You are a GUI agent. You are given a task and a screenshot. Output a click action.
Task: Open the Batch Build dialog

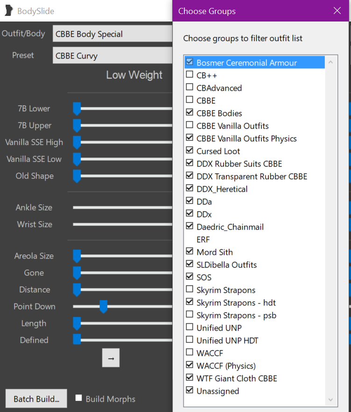(36, 398)
